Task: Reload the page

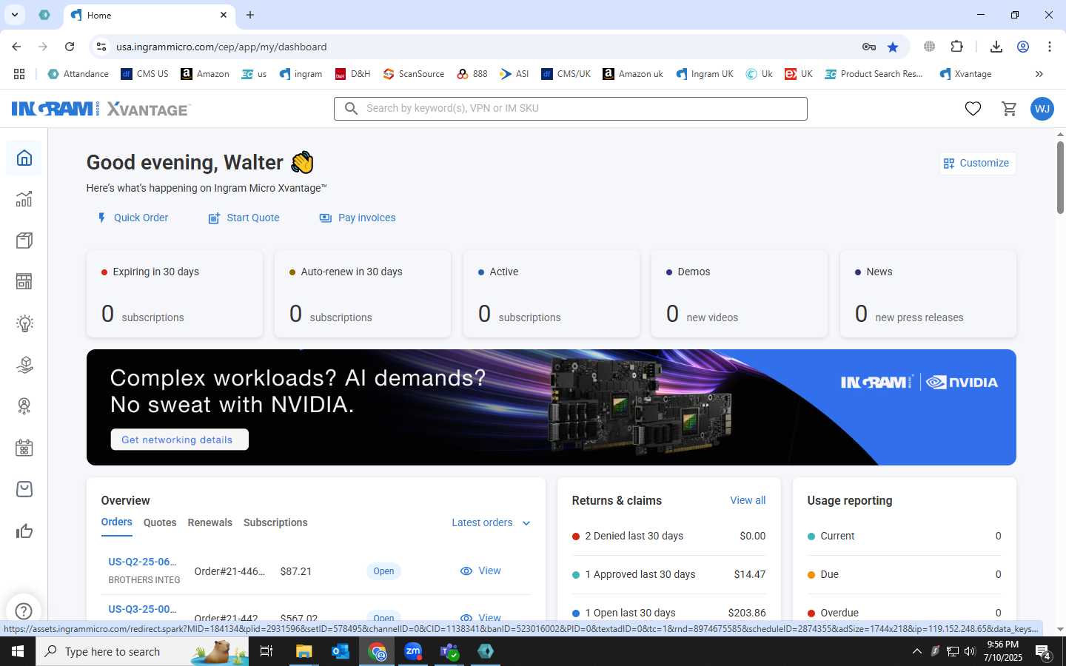Action: 70,47
